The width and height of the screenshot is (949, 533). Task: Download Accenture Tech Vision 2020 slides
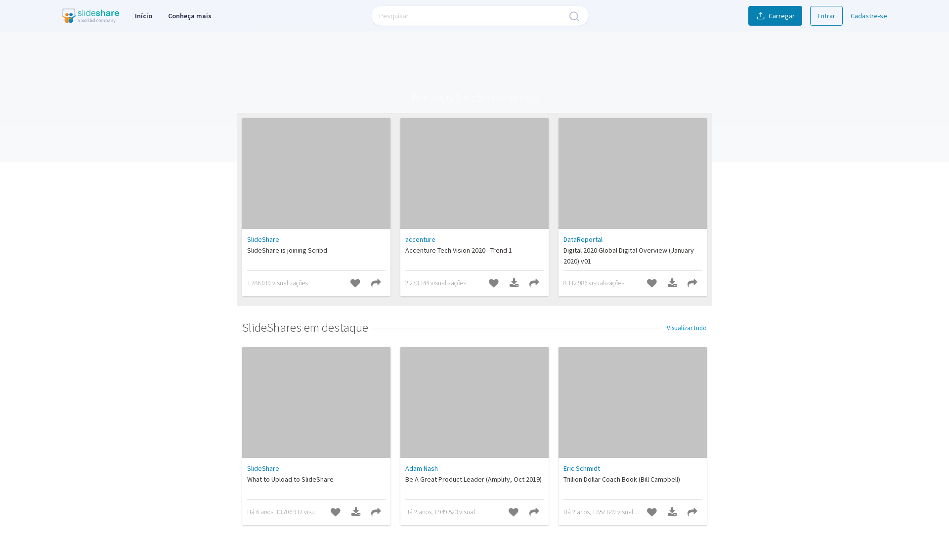pyautogui.click(x=514, y=283)
